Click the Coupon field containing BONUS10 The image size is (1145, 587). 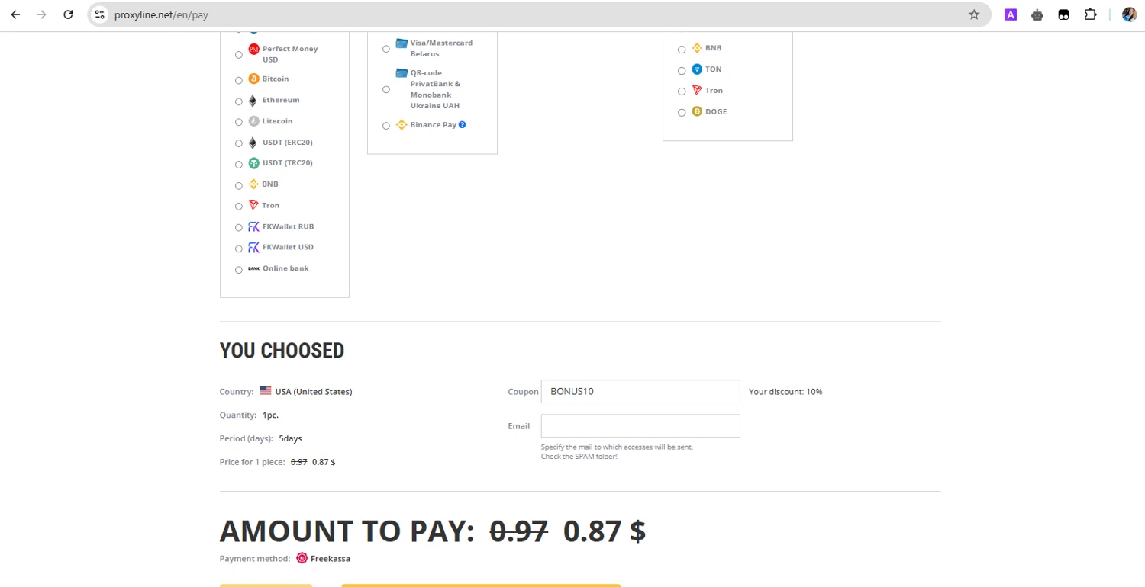pos(640,391)
